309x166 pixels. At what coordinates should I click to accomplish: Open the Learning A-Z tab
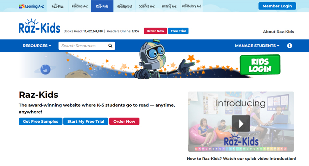tap(31, 6)
